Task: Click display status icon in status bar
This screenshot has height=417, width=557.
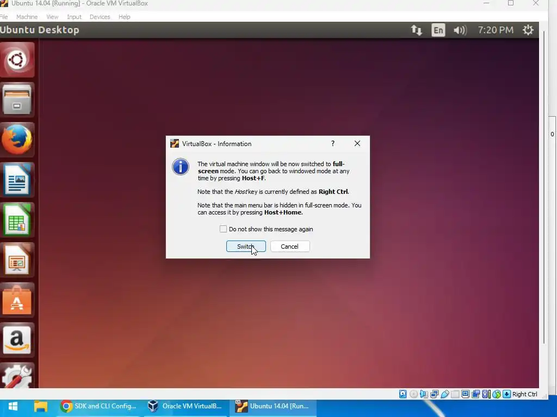Action: 466,394
